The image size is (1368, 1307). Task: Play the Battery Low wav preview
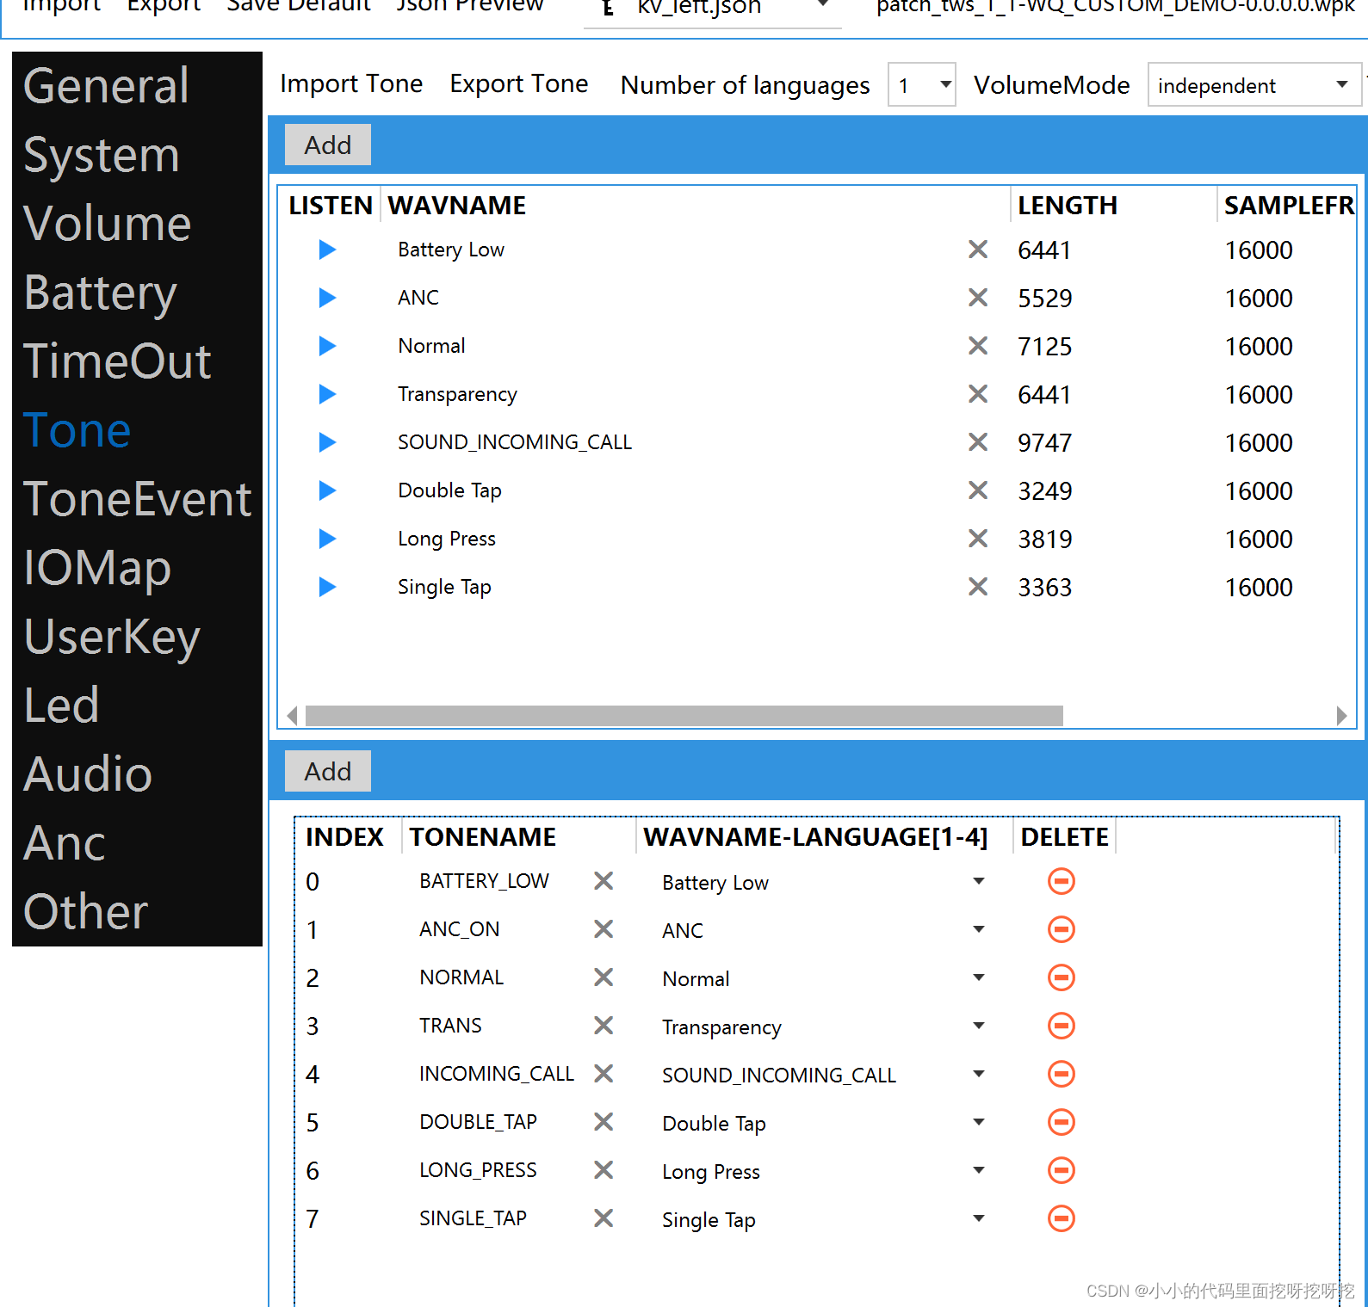327,250
